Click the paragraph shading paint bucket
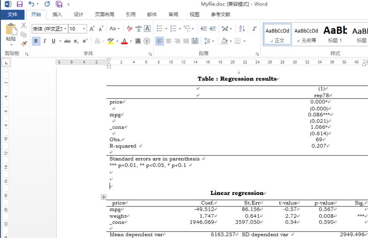This screenshot has width=368, height=238. point(225,41)
